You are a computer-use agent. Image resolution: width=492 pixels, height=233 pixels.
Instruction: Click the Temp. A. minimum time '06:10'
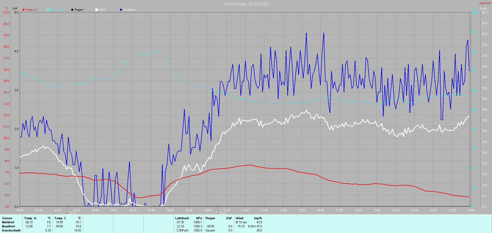(29, 222)
